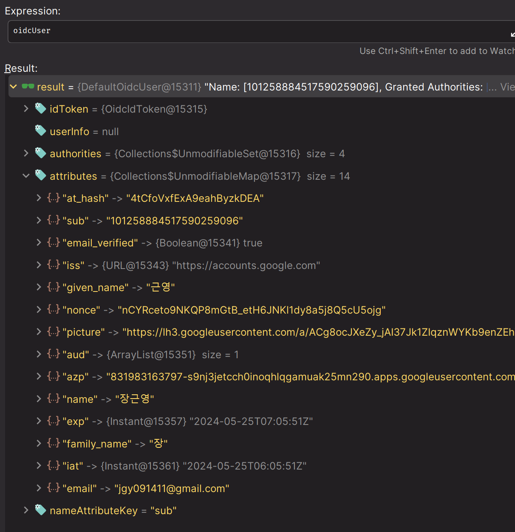Expand the authorities set node
Image resolution: width=515 pixels, height=532 pixels.
26,153
